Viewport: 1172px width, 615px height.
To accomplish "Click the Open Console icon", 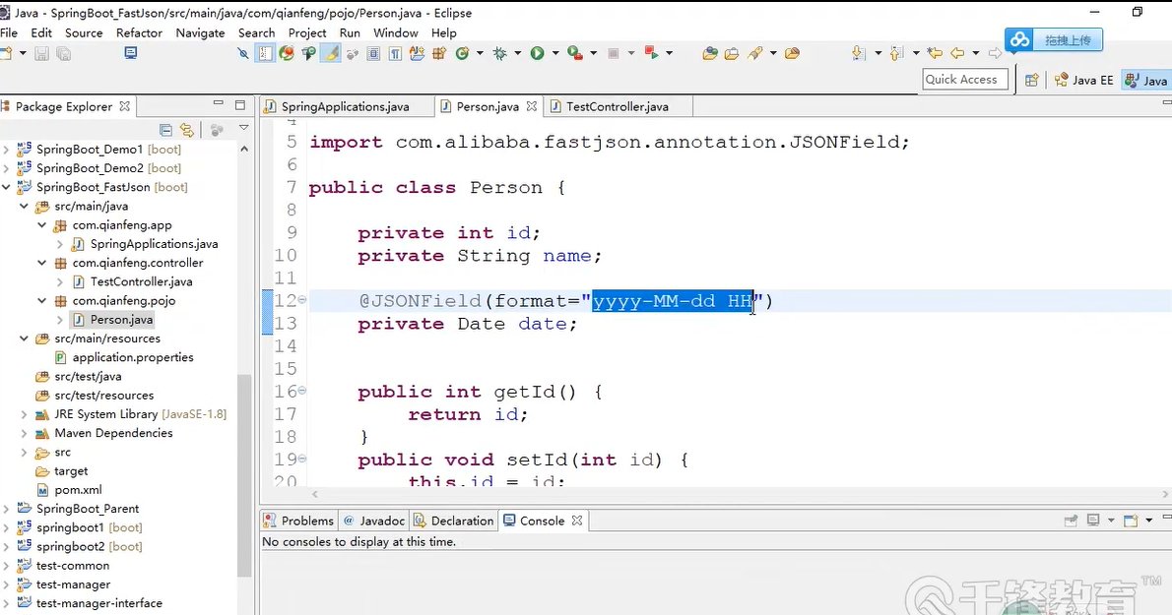I will tap(1131, 521).
